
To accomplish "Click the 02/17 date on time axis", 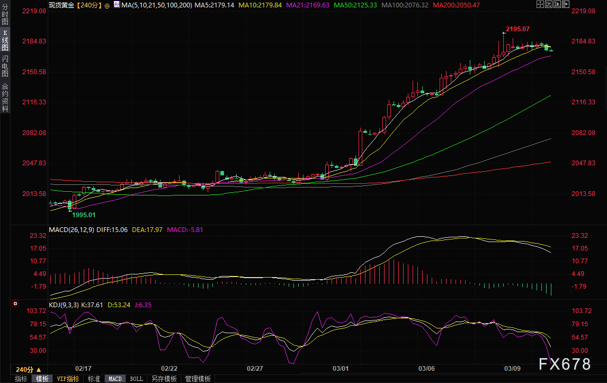I will pos(83,368).
